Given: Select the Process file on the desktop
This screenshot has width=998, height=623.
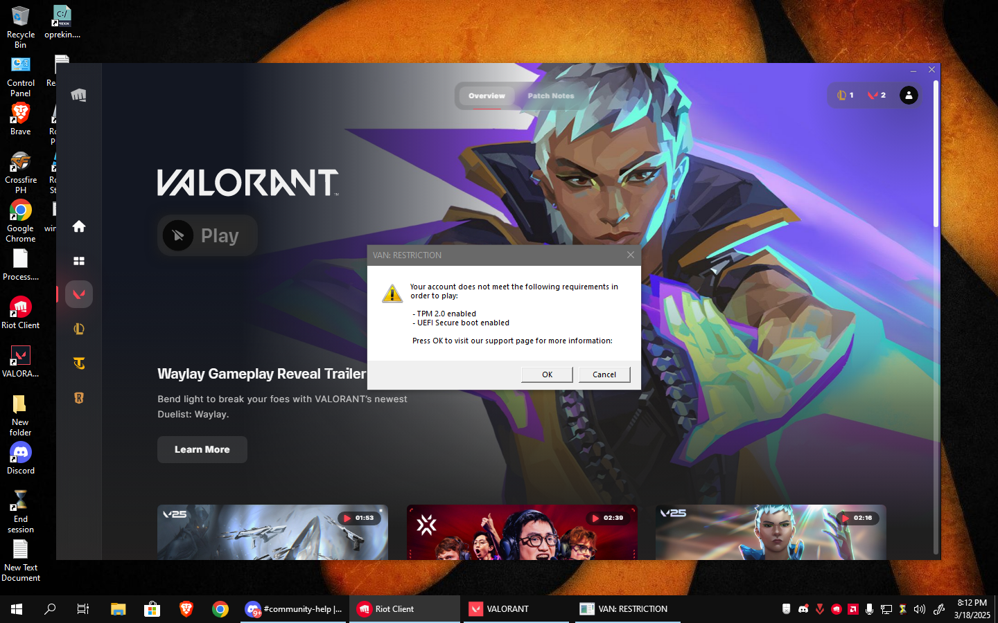Looking at the screenshot, I should [x=21, y=264].
